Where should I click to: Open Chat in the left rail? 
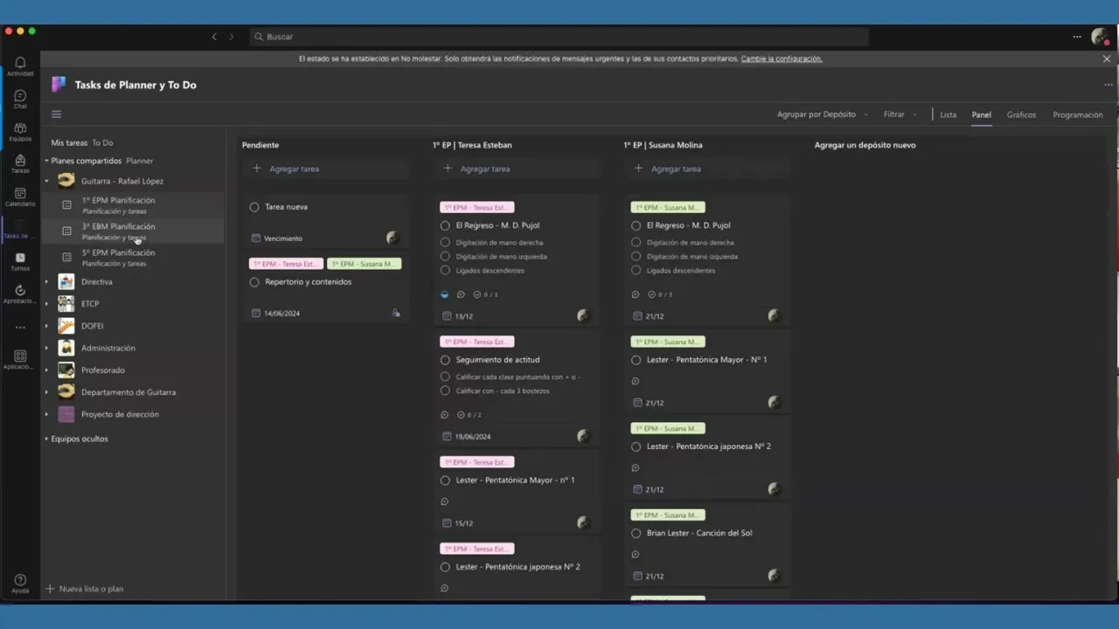[x=20, y=96]
